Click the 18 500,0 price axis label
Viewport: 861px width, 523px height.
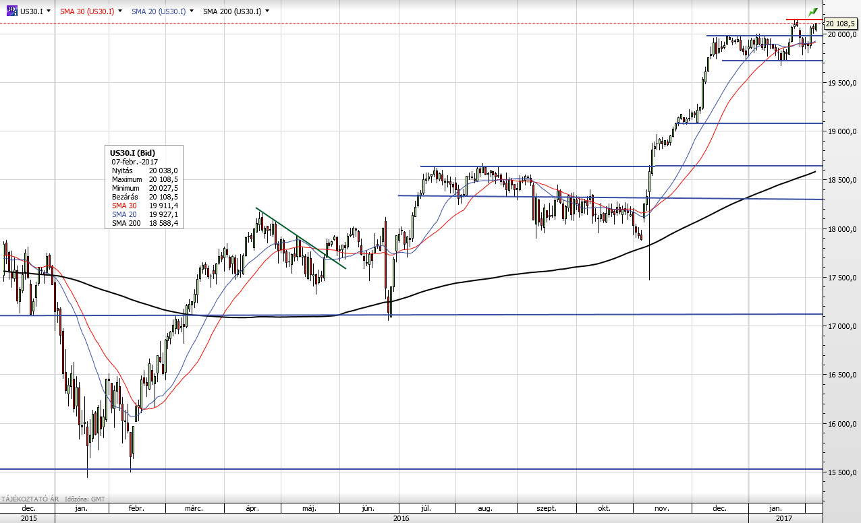843,181
